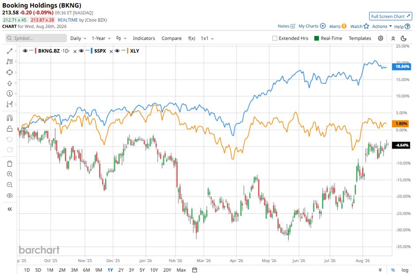This screenshot has width=415, height=274.
Task: Open the Actions dropdown
Action: [382, 26]
